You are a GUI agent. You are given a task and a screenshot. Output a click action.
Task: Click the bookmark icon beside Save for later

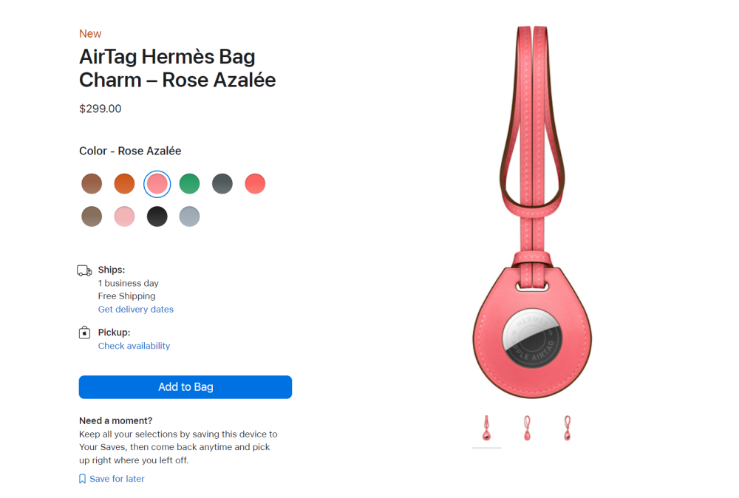click(83, 479)
